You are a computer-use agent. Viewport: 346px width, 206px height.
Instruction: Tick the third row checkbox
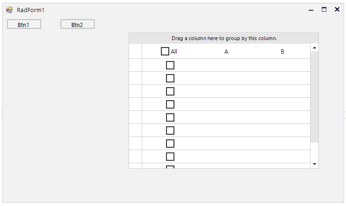click(170, 91)
